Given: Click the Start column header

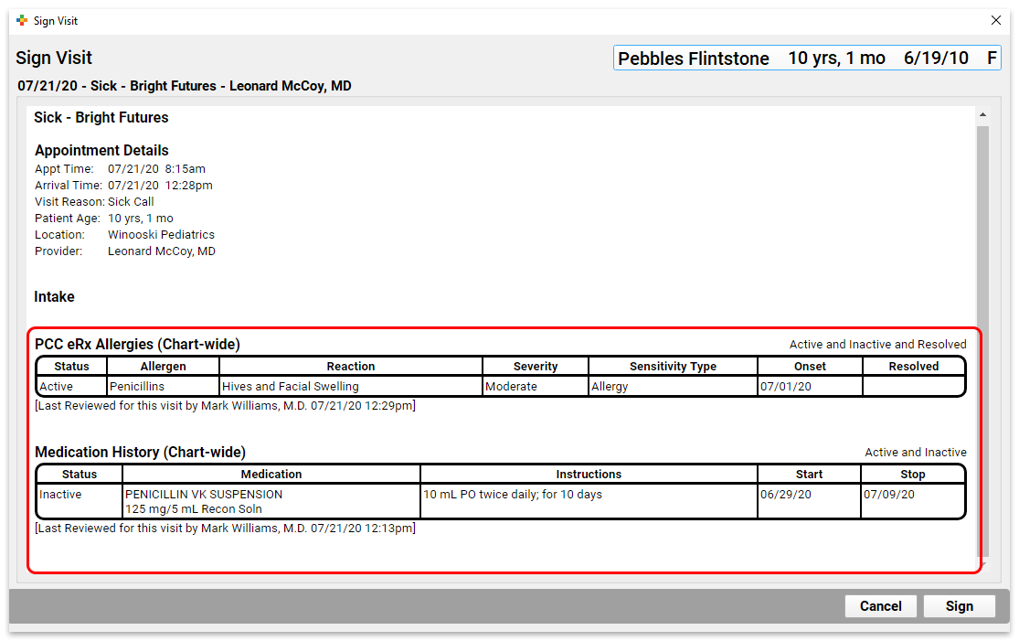Looking at the screenshot, I should tap(809, 474).
